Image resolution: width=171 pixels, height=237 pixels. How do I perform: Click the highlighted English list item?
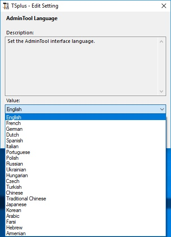point(85,117)
